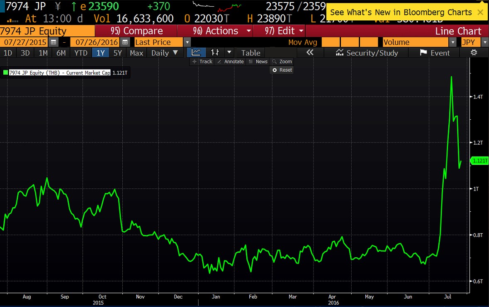Click the first Mov Avg input field

click(x=330, y=42)
